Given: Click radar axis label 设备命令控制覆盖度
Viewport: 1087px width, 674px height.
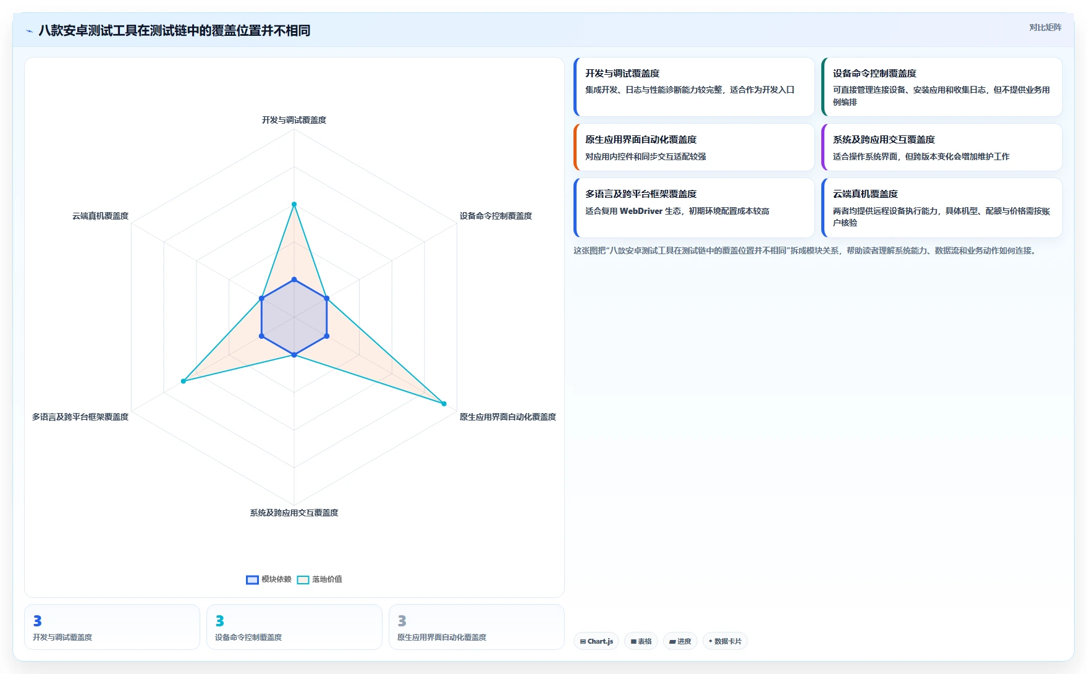Looking at the screenshot, I should click(x=496, y=216).
